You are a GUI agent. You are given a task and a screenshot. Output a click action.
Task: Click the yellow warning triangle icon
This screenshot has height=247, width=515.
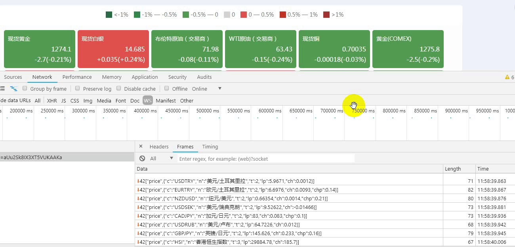pyautogui.click(x=507, y=77)
